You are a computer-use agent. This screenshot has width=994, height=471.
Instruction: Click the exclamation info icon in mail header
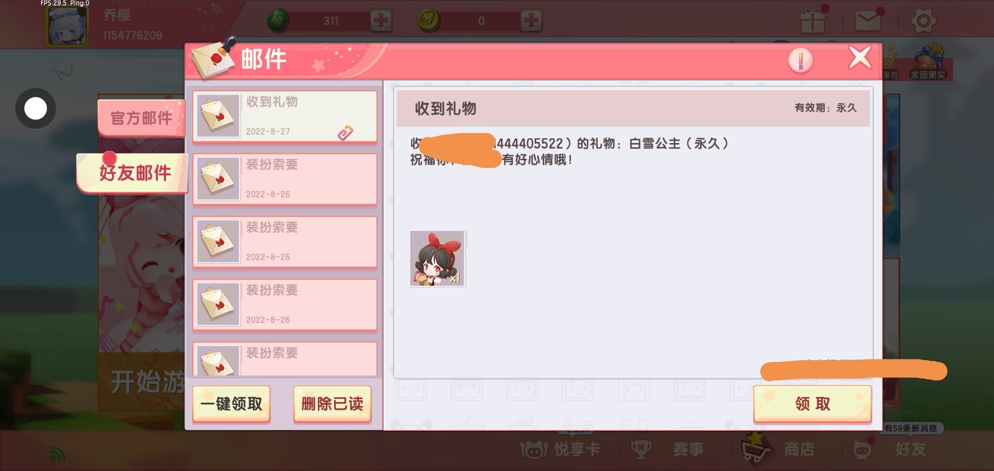[x=800, y=60]
